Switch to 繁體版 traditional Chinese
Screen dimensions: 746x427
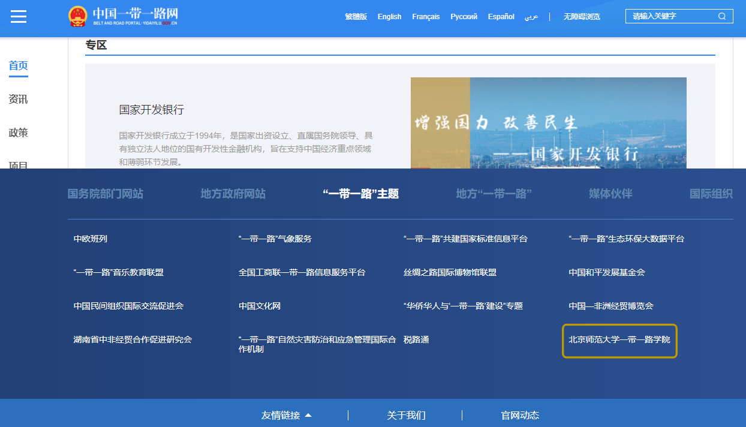pos(356,17)
